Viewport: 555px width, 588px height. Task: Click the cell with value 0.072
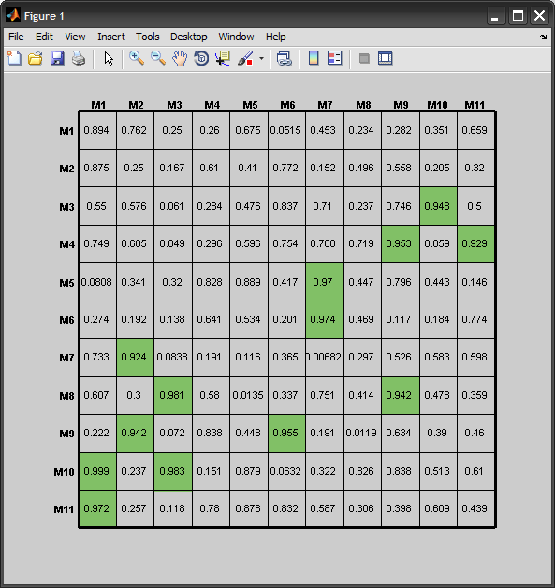173,434
